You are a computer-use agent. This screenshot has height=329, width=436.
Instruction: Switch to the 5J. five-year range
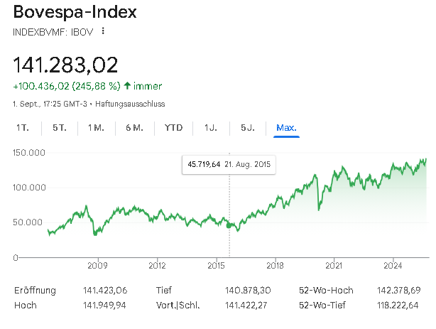(247, 128)
